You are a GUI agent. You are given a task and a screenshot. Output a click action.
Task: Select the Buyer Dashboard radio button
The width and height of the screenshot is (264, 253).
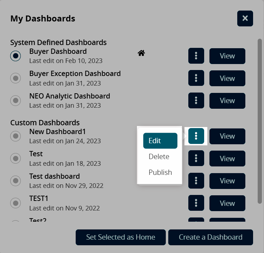pyautogui.click(x=15, y=56)
